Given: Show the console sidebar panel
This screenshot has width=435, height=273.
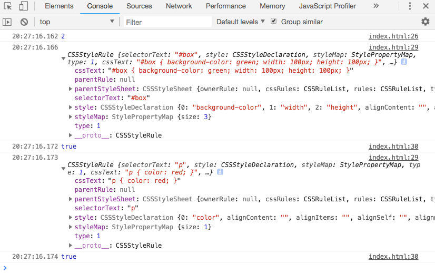Looking at the screenshot, I should (7, 22).
